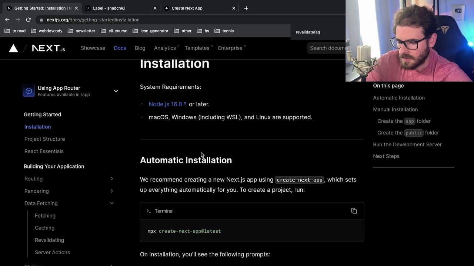Jump to Create the app folder
This screenshot has width=474, height=266.
click(x=404, y=121)
